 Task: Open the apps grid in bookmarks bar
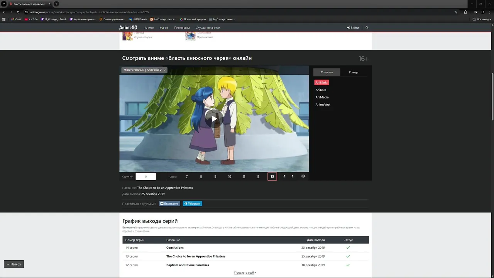click(4, 19)
